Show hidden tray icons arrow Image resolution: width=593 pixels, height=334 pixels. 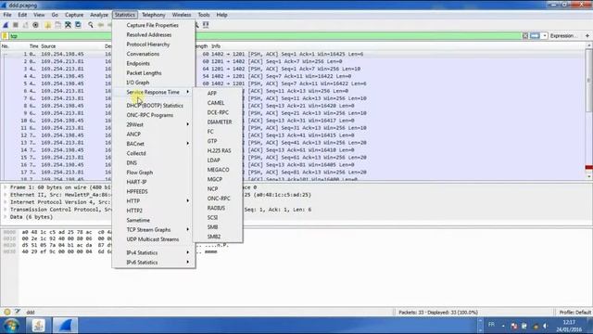click(503, 326)
